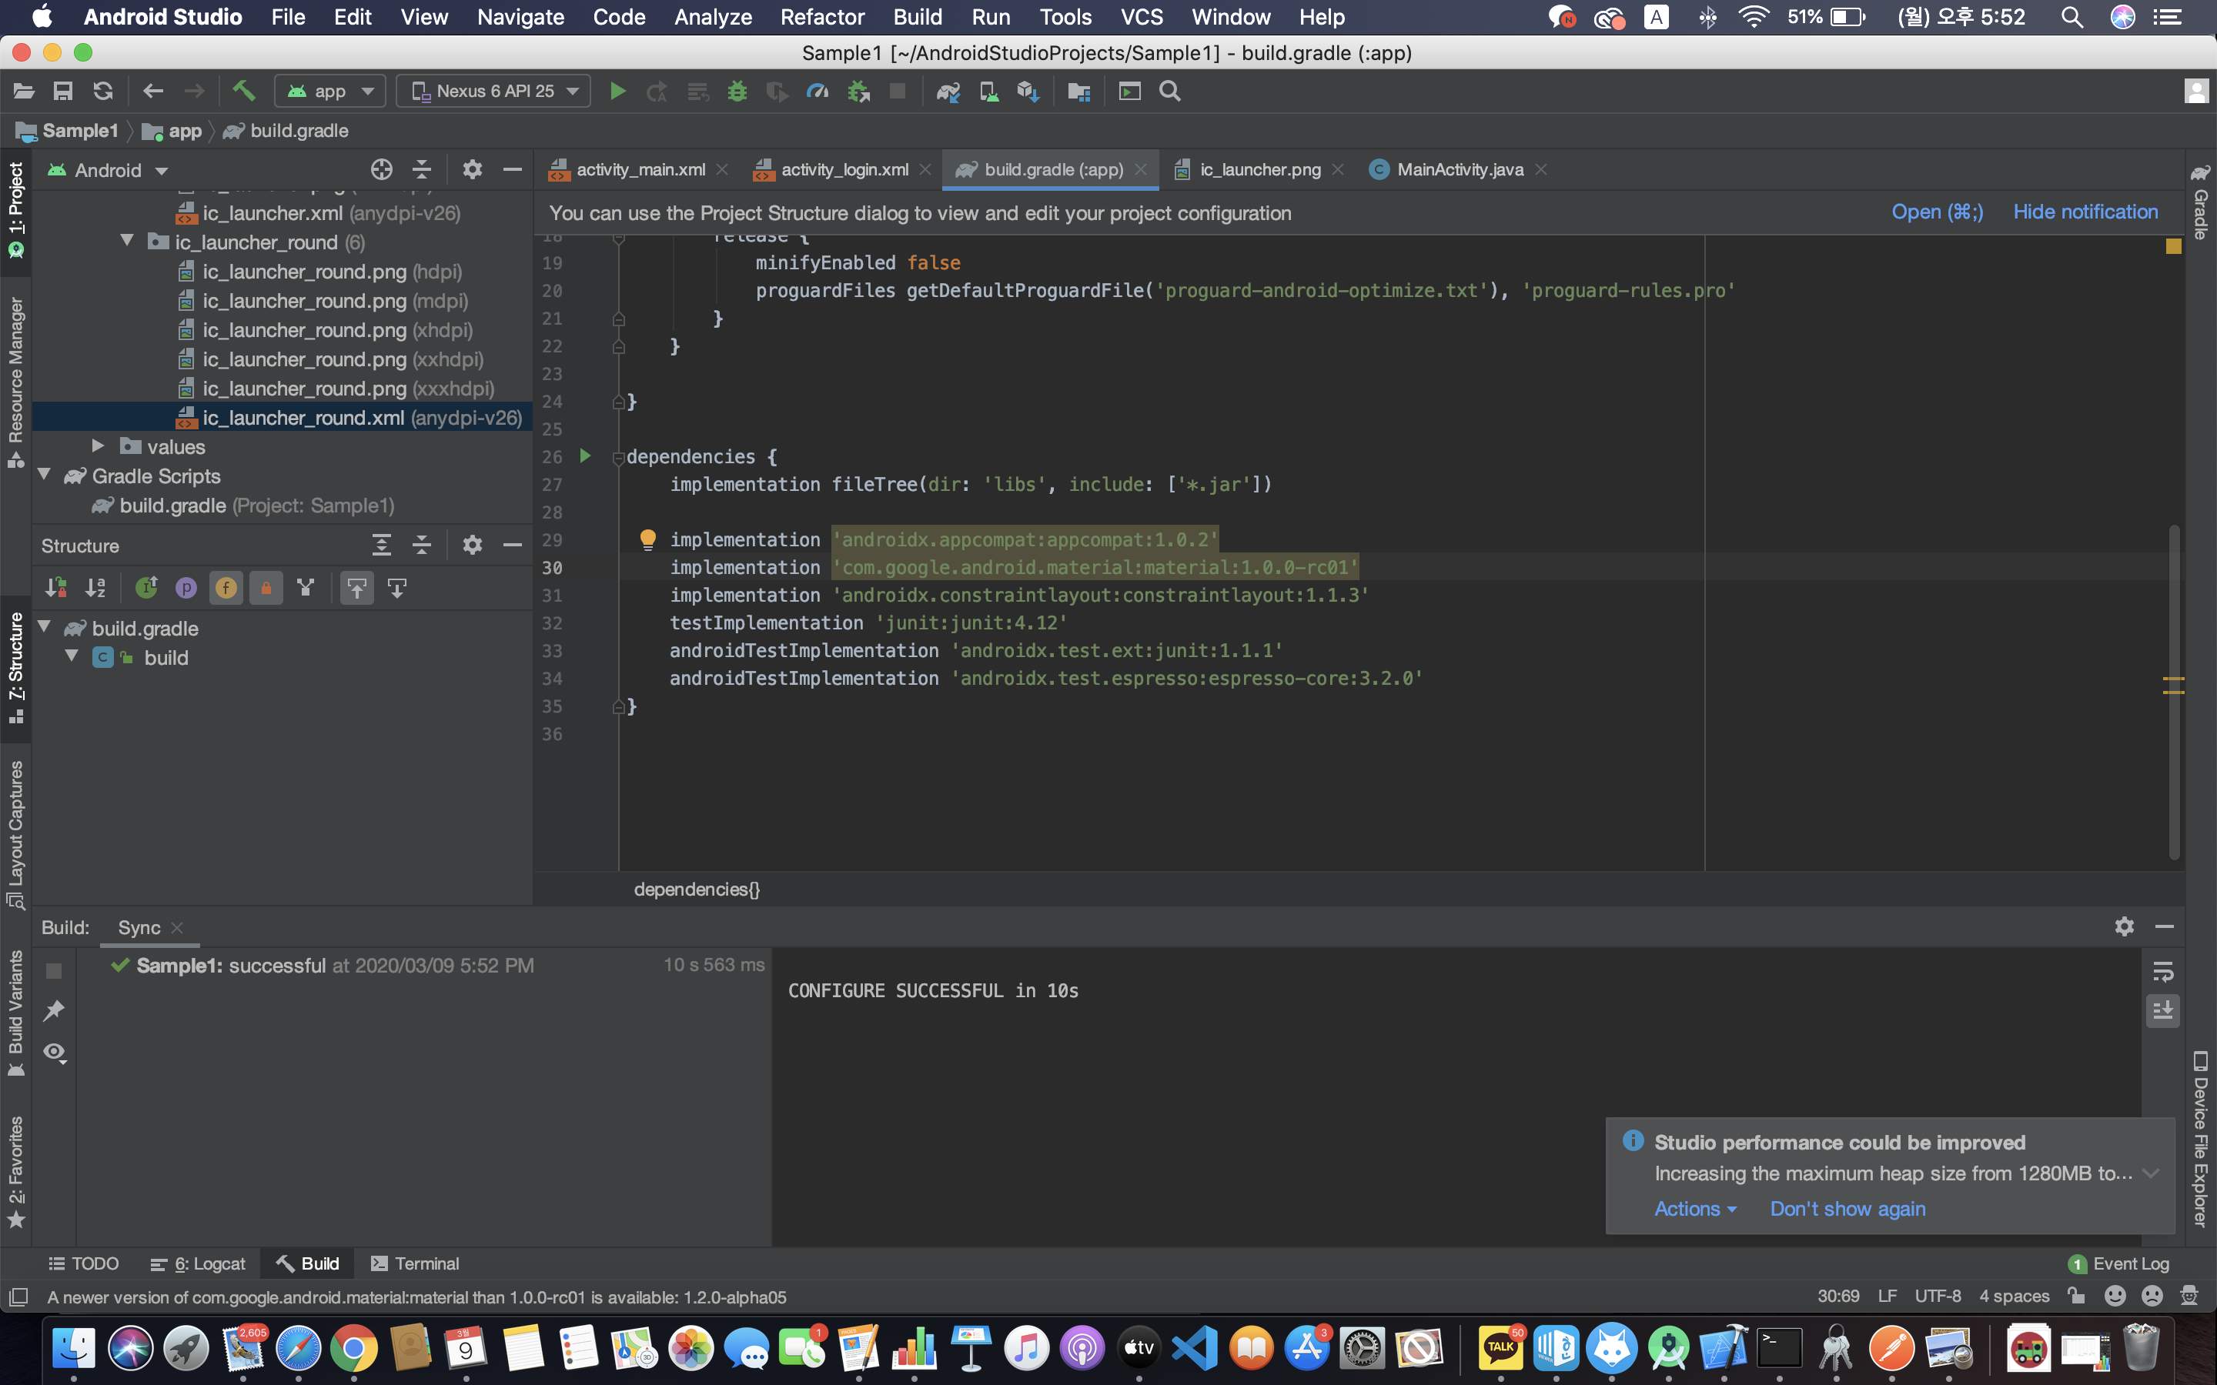Switch to the MainActivity.java tab
The image size is (2217, 1385).
click(1459, 169)
